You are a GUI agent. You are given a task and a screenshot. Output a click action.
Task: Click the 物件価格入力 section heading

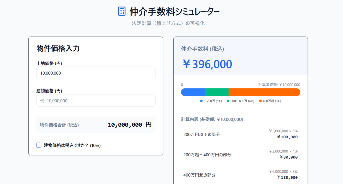click(x=58, y=48)
